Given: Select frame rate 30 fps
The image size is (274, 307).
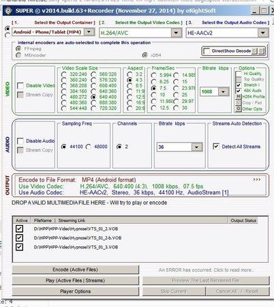Looking at the screenshot, I should click(x=176, y=108).
